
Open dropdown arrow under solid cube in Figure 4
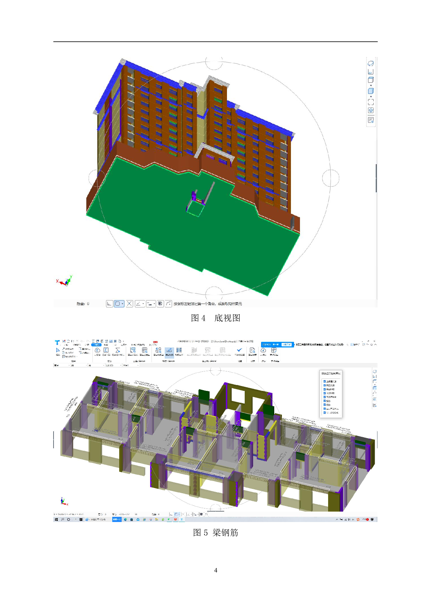pos(371,97)
